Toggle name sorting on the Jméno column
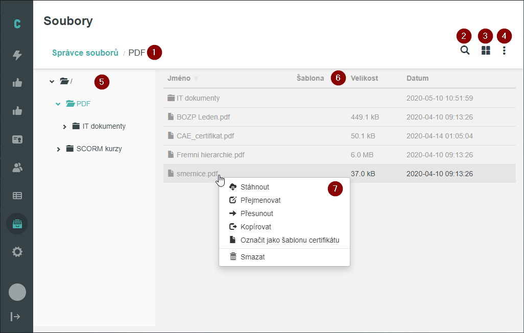 click(x=179, y=78)
